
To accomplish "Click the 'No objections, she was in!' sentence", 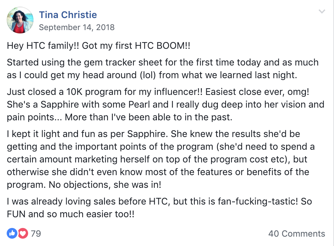I will point(105,185).
